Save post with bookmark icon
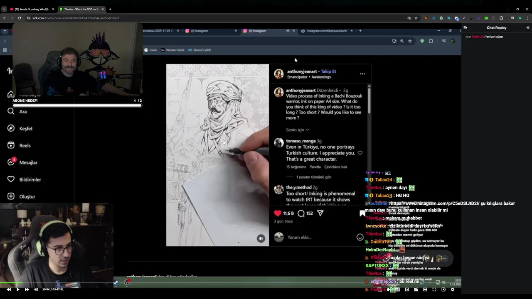Image resolution: width=532 pixels, height=299 pixels. pyautogui.click(x=362, y=213)
